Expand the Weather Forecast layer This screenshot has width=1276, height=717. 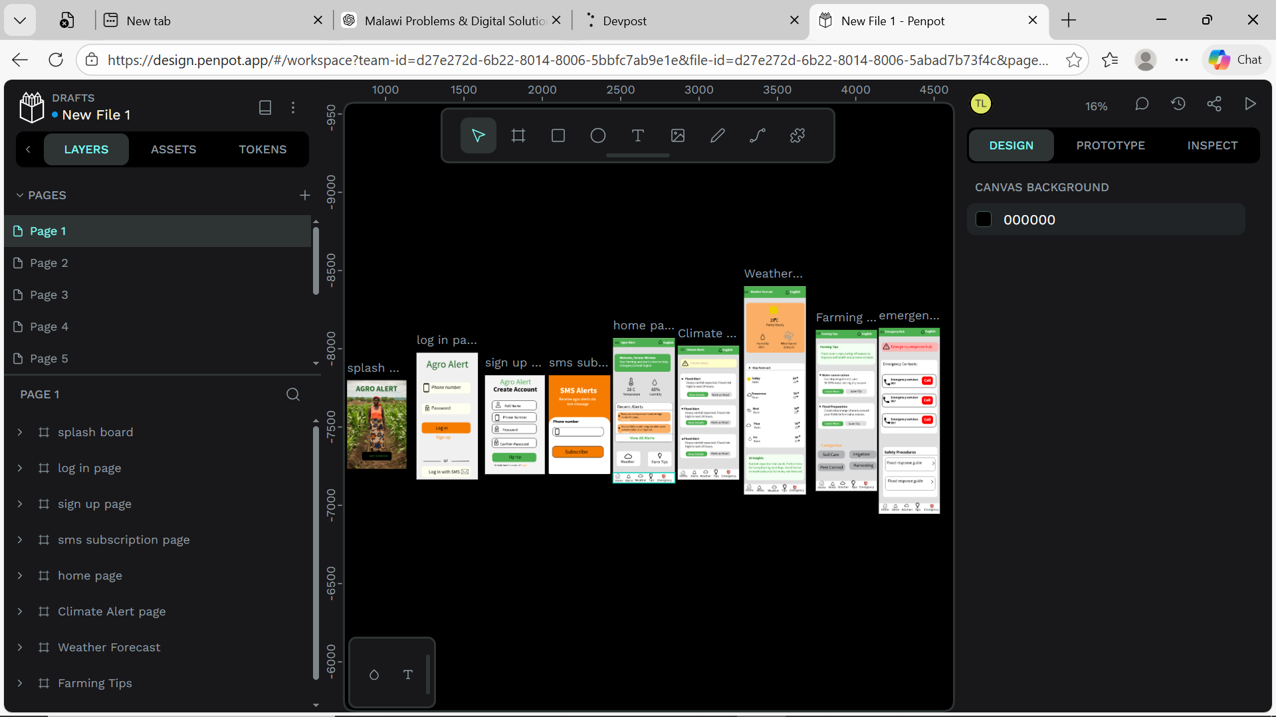click(20, 647)
